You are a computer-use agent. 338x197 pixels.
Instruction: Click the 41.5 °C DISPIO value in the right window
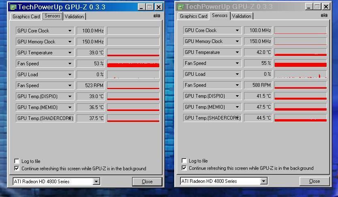click(258, 96)
